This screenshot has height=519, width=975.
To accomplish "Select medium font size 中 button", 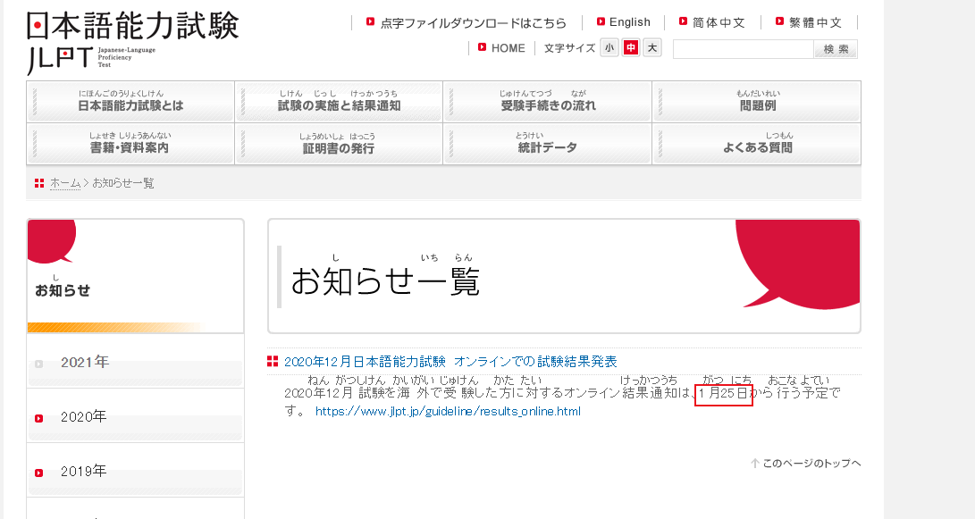I will pyautogui.click(x=631, y=48).
